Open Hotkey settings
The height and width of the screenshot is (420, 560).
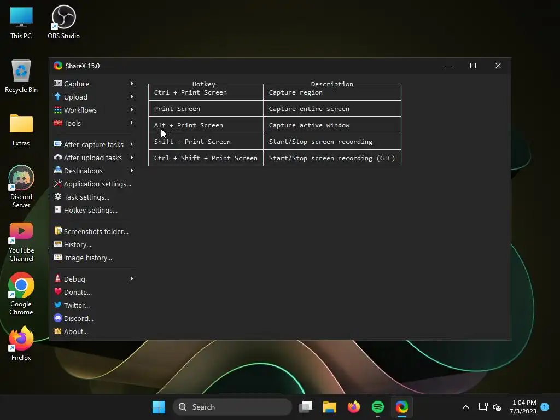[94, 211]
